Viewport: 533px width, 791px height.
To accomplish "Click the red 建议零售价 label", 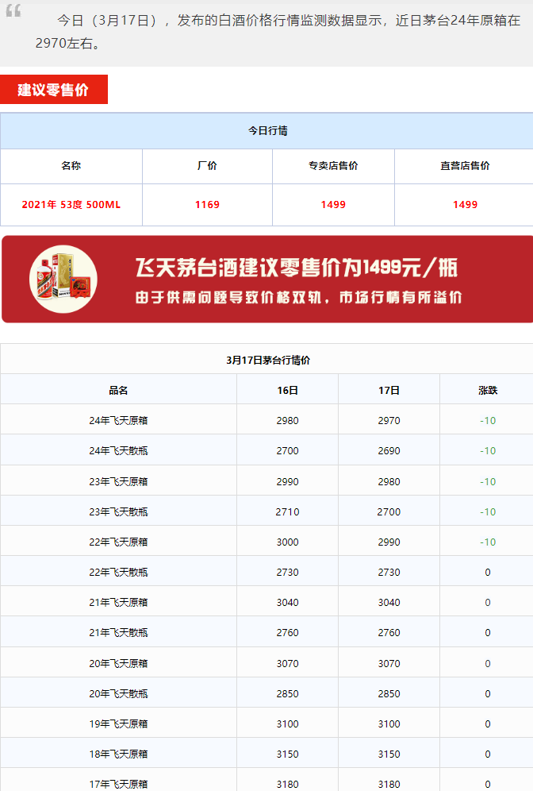I will (x=53, y=90).
